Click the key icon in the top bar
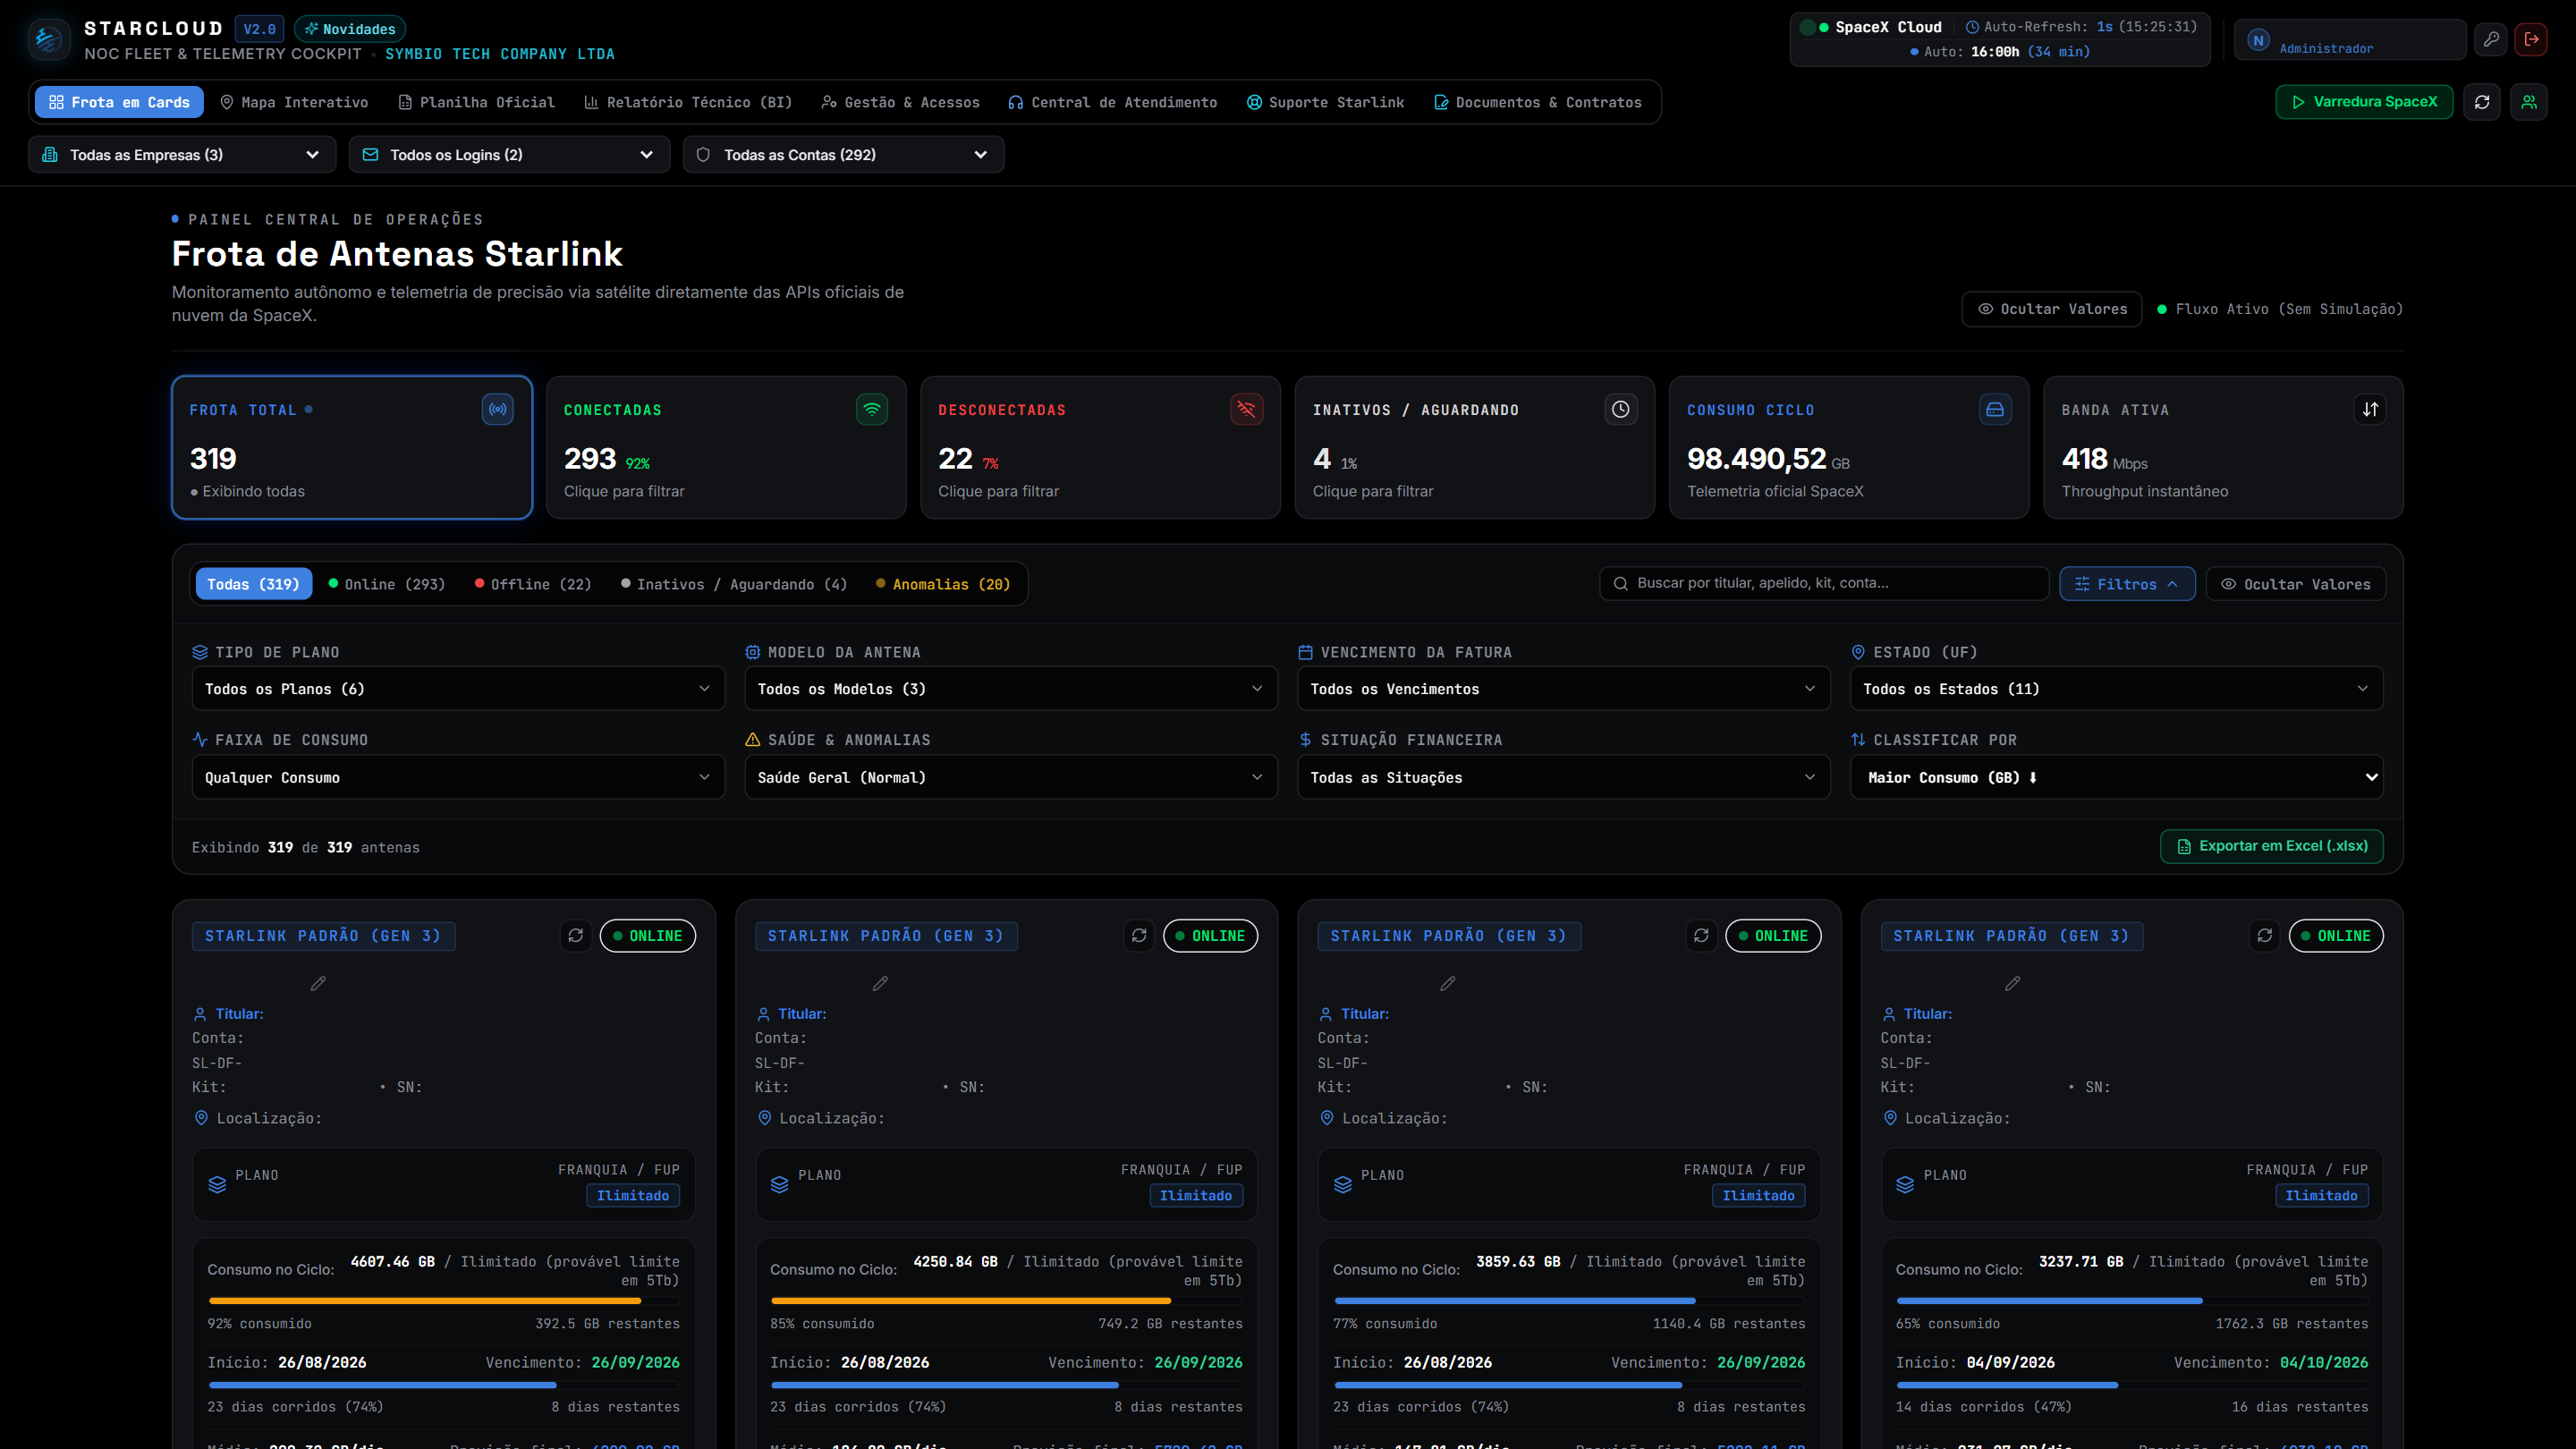 click(x=2491, y=39)
